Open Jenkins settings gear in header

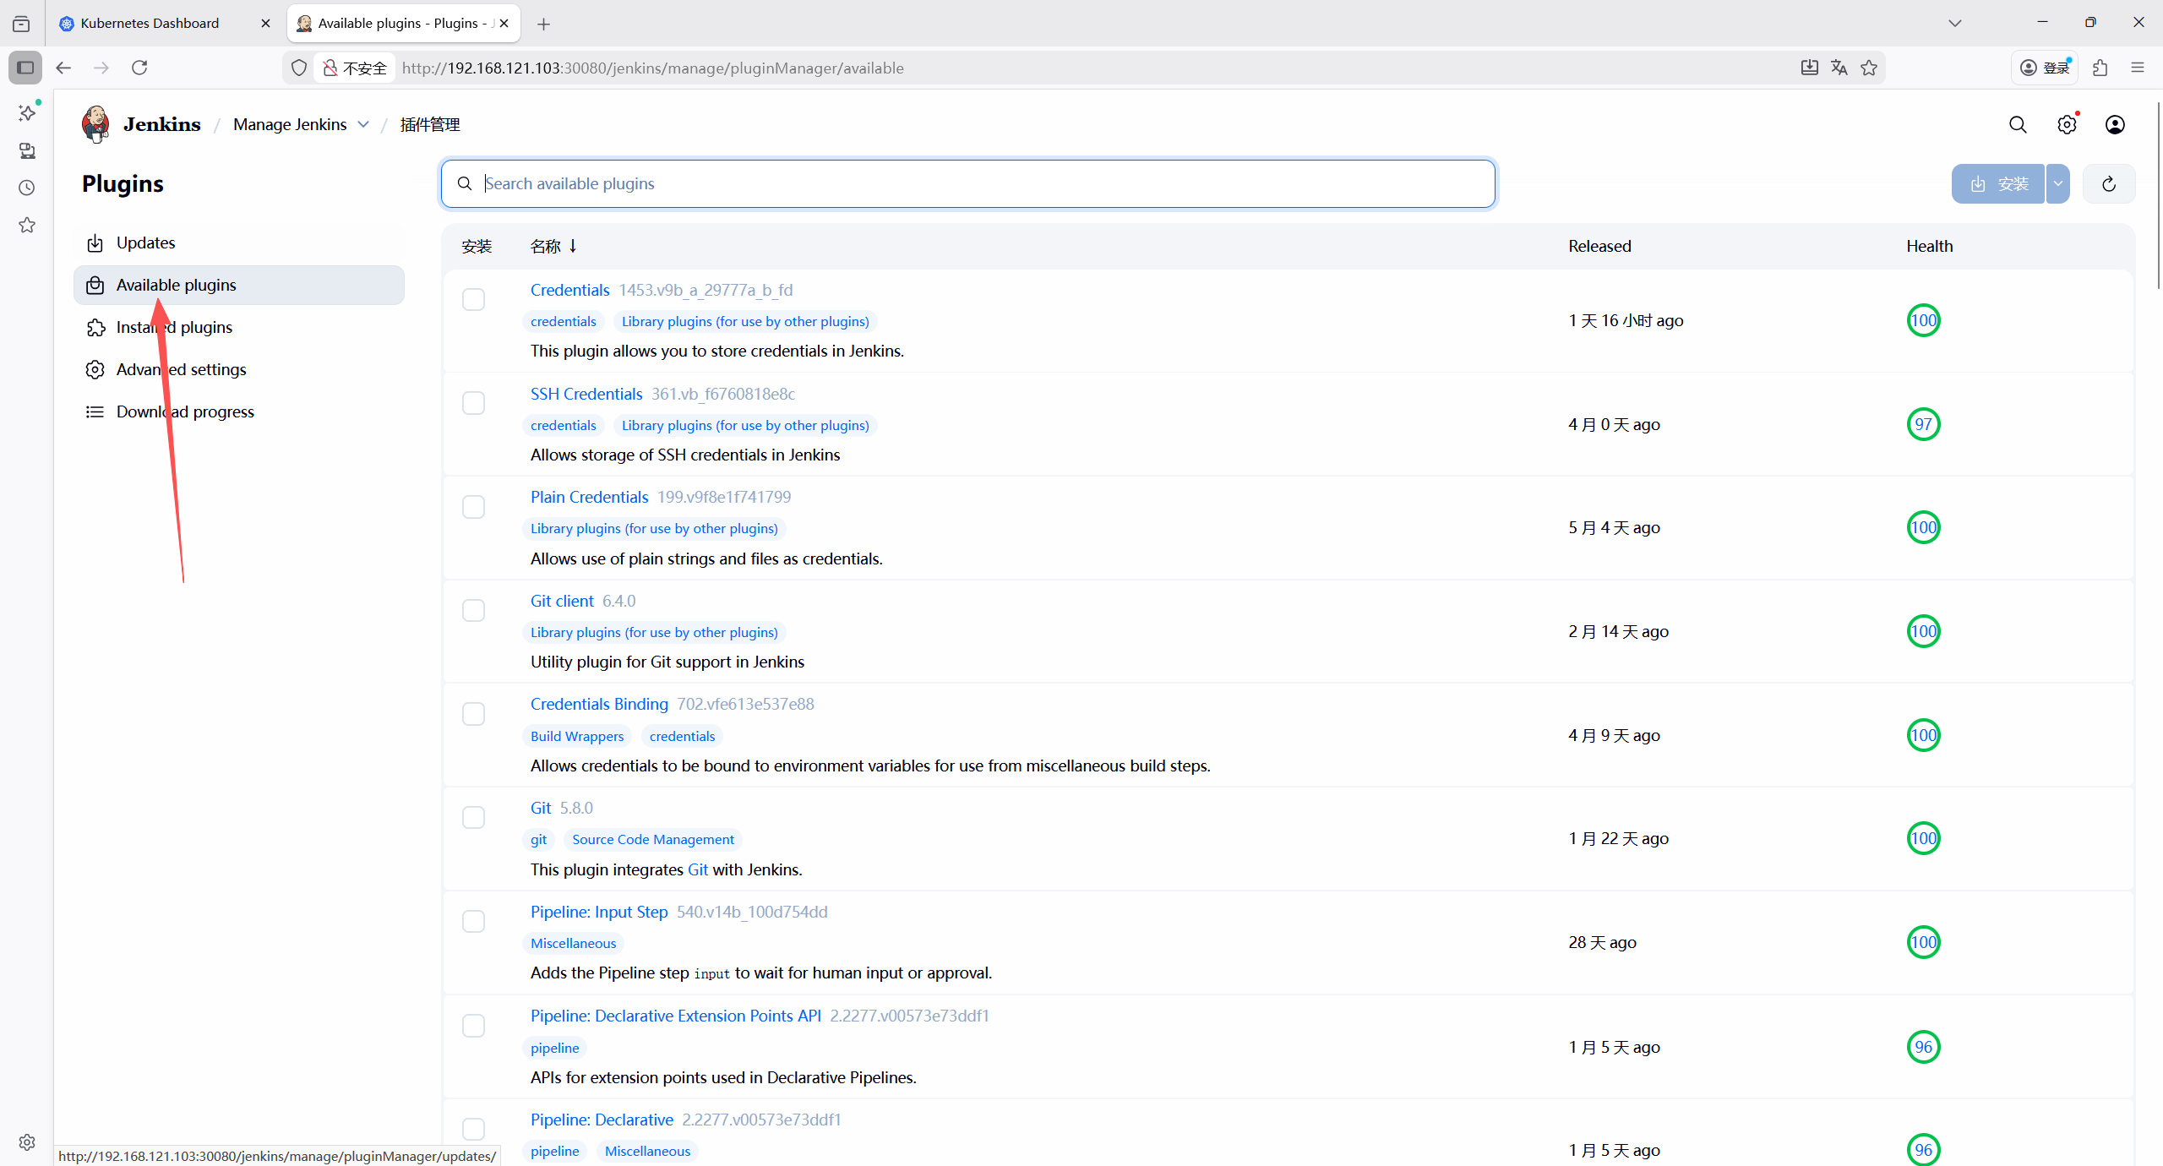pyautogui.click(x=2067, y=125)
